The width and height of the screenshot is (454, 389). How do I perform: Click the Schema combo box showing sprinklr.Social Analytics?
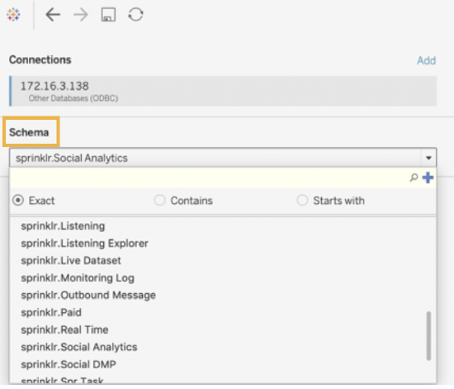coord(223,158)
